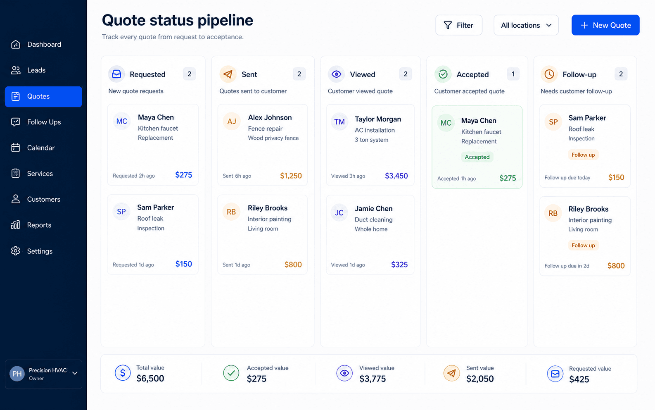The height and width of the screenshot is (410, 655).
Task: Click 'Follow up due in 2d' text
Action: (567, 266)
